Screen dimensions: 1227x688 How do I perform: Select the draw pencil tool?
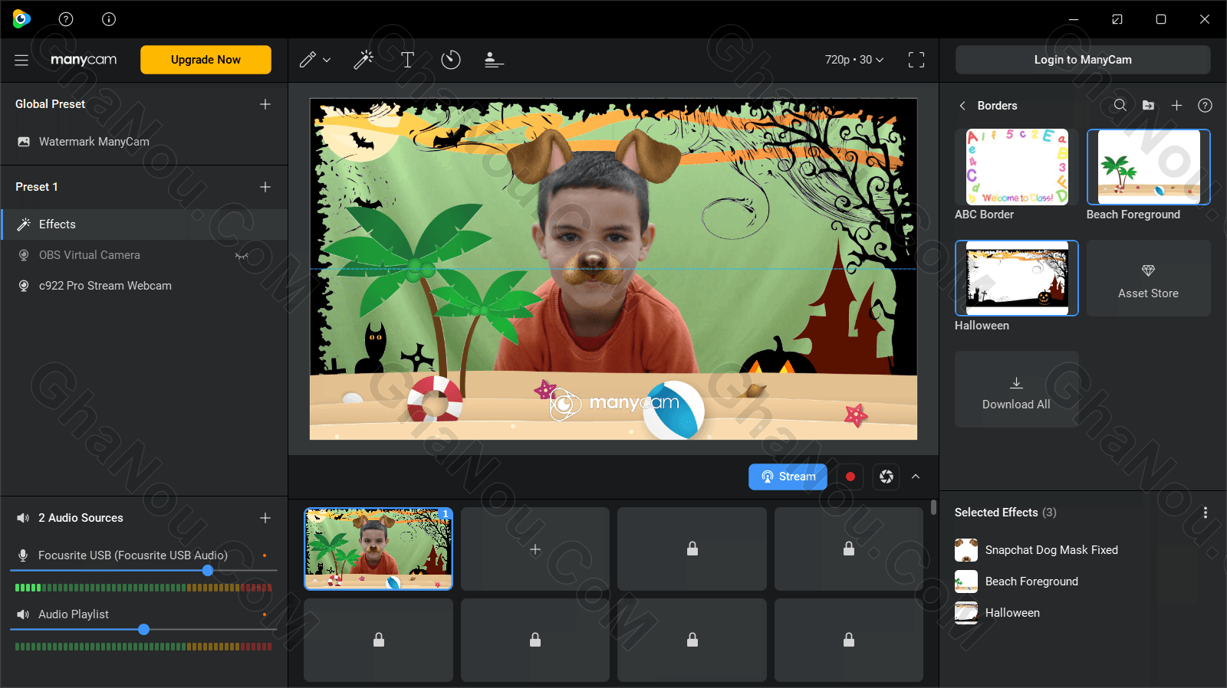tap(308, 60)
